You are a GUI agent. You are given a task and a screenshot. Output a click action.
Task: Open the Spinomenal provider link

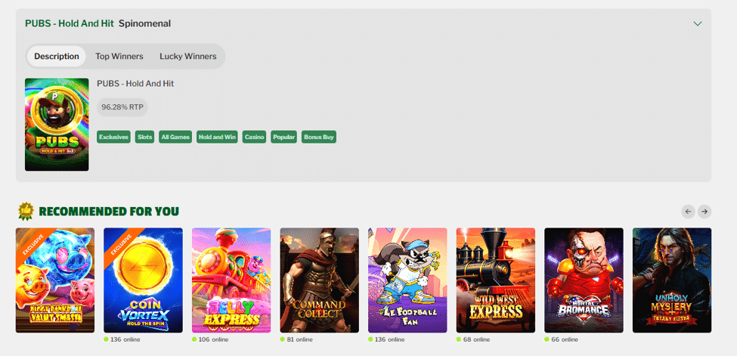pos(145,23)
